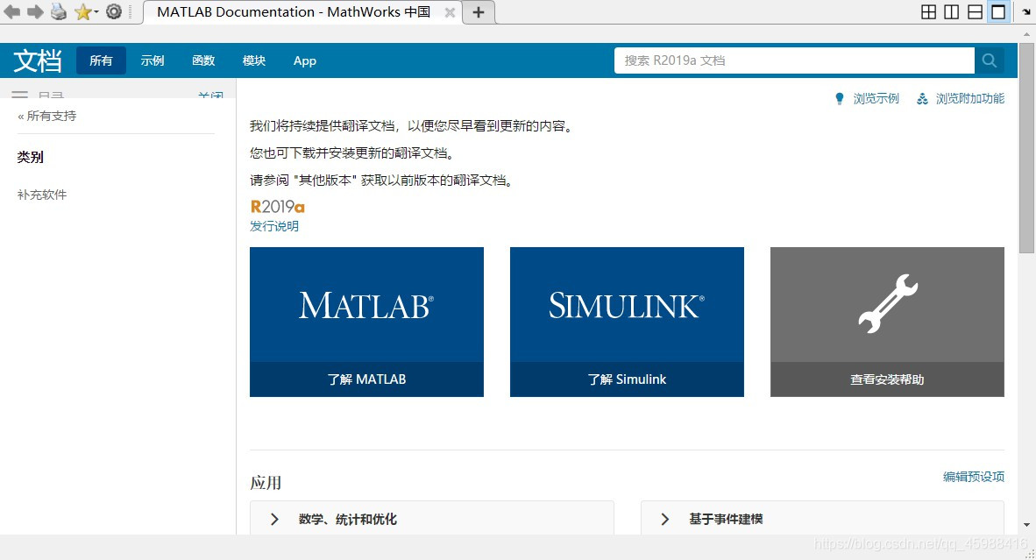The image size is (1036, 560).
Task: Open the 浏览示例 link
Action: pos(876,98)
